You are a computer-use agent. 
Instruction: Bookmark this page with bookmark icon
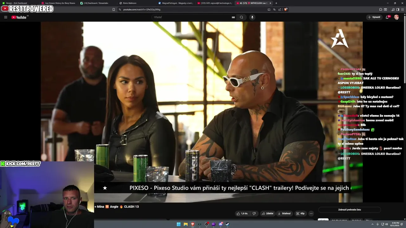tap(114, 9)
